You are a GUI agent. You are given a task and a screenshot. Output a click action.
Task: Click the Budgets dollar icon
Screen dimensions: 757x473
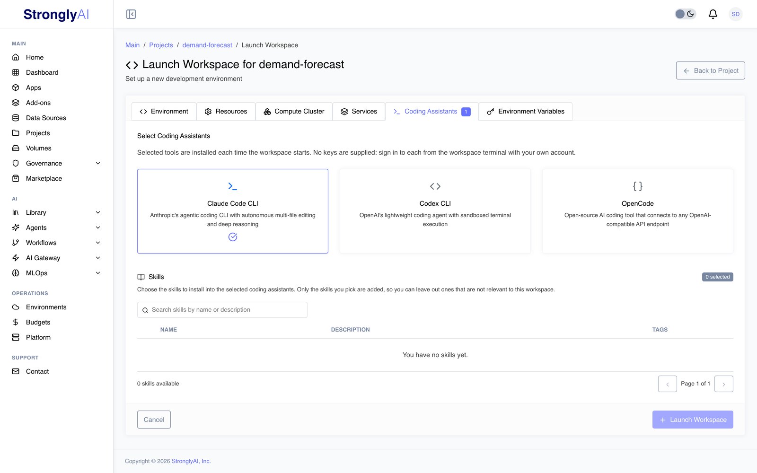pyautogui.click(x=16, y=322)
